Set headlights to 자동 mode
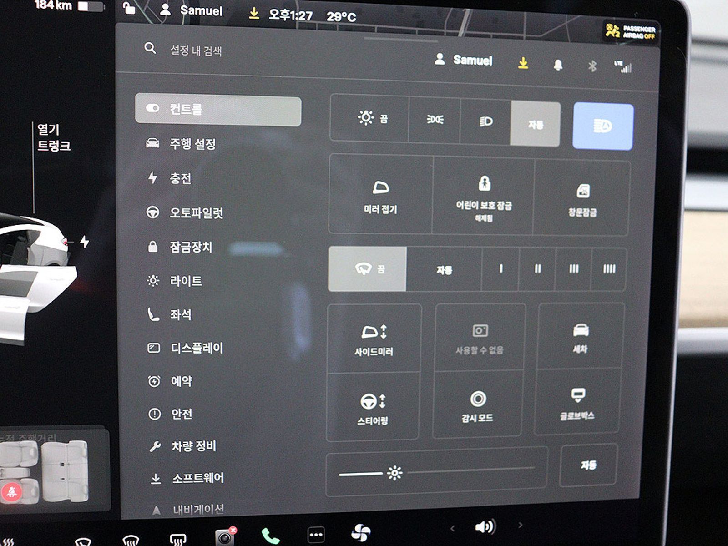The width and height of the screenshot is (728, 546). tap(535, 124)
